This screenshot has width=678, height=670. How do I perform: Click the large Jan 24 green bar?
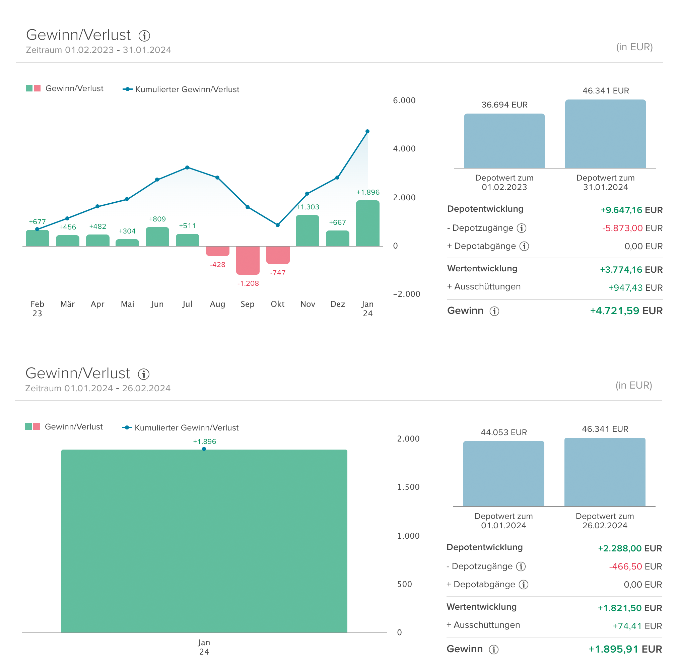coord(204,541)
